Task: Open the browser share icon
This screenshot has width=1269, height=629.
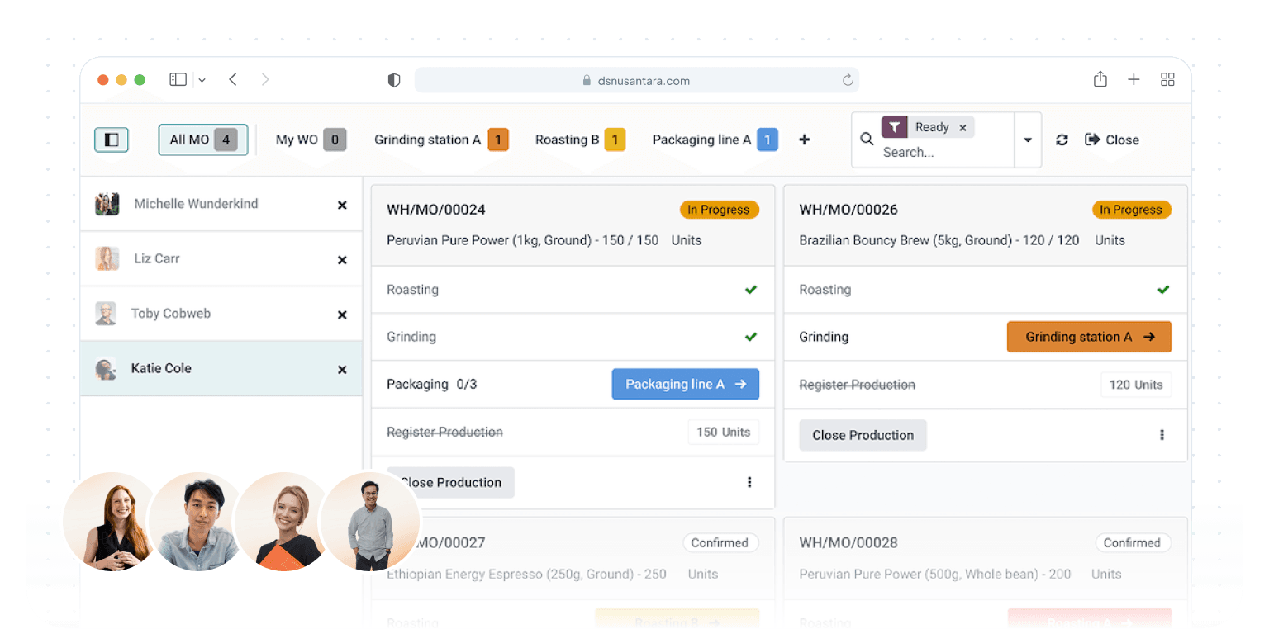Action: pyautogui.click(x=1100, y=79)
